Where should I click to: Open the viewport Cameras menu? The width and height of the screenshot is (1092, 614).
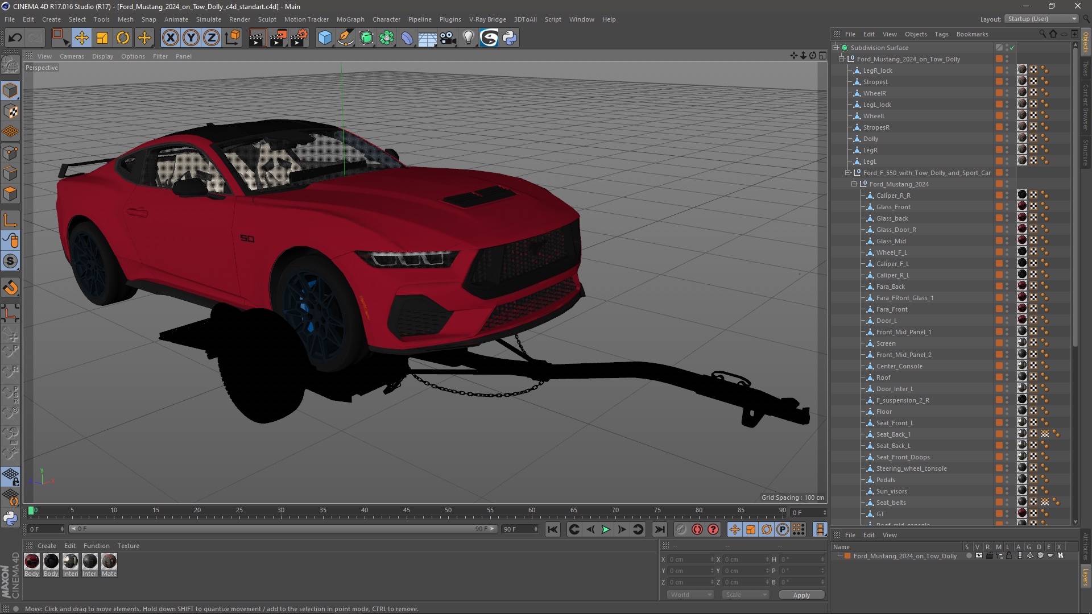[x=72, y=56]
